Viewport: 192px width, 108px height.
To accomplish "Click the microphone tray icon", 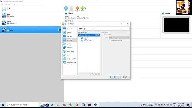I will (x=162, y=105).
